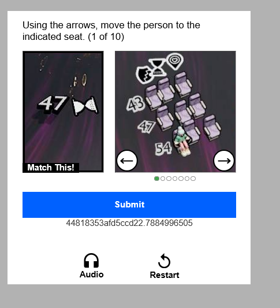Click the right arrow to move person
This screenshot has width=280, height=308.
click(223, 161)
